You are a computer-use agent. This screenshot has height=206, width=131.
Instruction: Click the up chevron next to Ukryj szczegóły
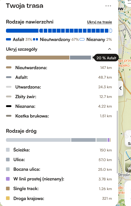(110, 49)
